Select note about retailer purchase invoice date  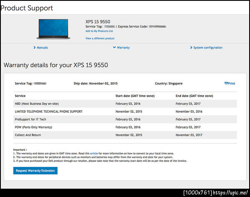tap(100, 161)
